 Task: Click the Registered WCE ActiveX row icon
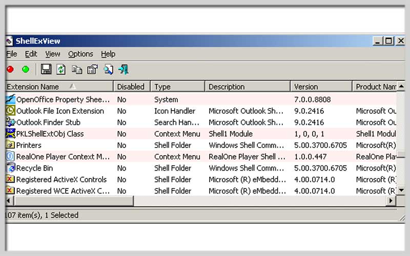pos(10,190)
